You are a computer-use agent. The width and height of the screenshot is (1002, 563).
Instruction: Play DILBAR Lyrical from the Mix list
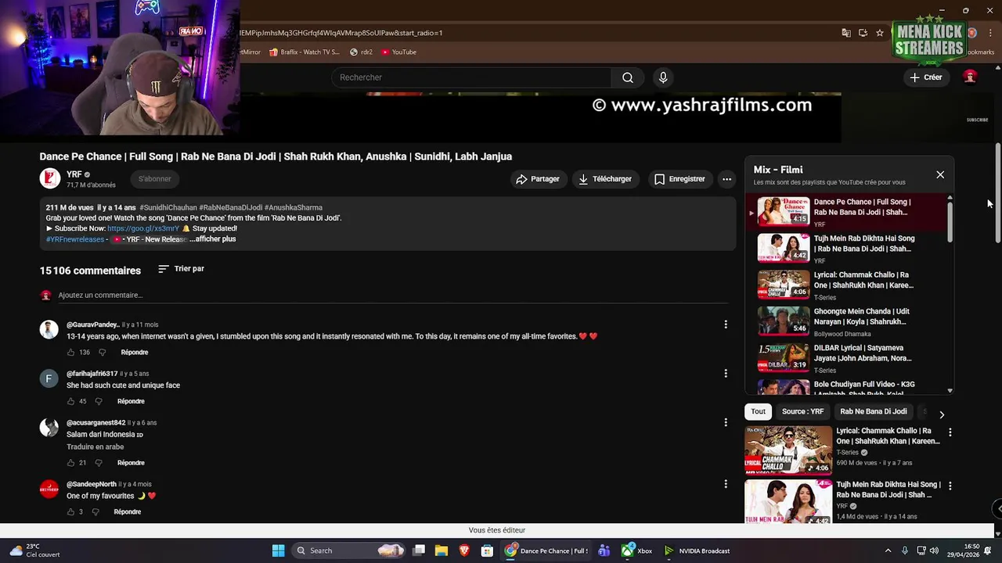coord(850,358)
